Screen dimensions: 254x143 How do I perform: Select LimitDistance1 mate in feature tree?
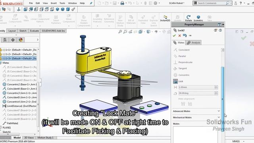coord(20,106)
